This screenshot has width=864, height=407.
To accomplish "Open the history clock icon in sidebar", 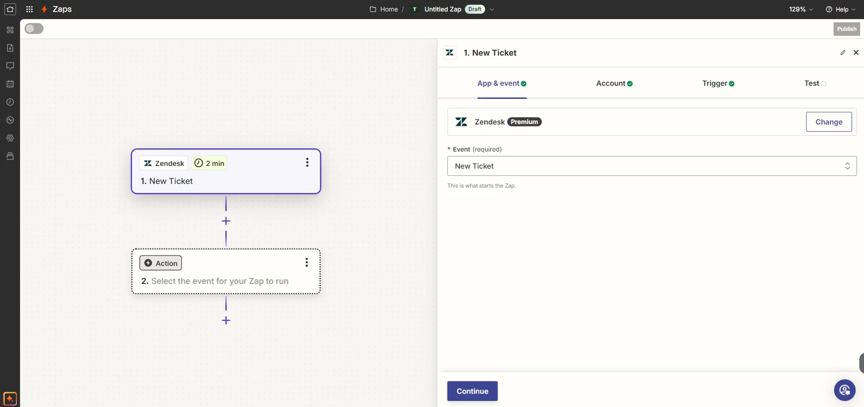I will tap(10, 102).
